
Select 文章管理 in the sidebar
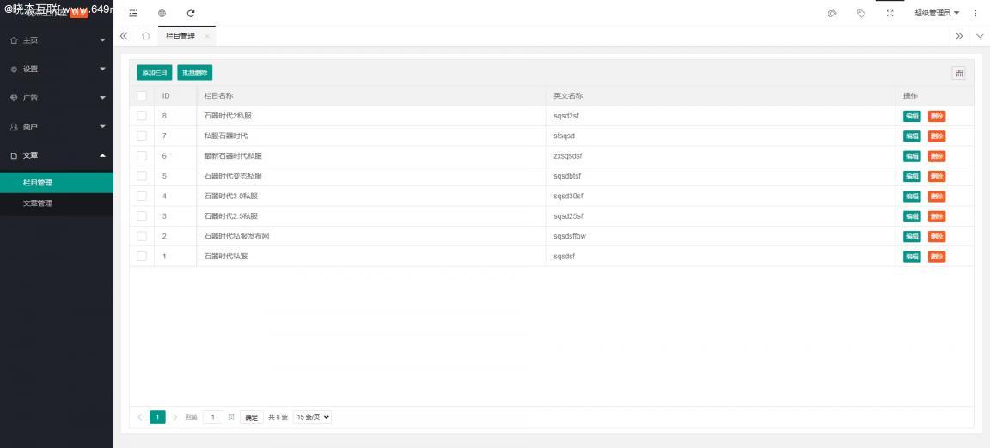pyautogui.click(x=57, y=203)
